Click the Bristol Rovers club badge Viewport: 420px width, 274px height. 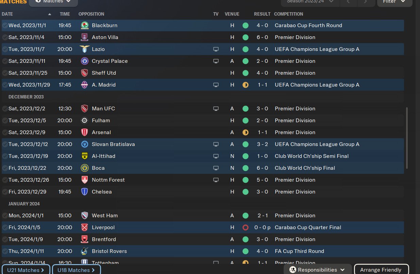pos(85,251)
